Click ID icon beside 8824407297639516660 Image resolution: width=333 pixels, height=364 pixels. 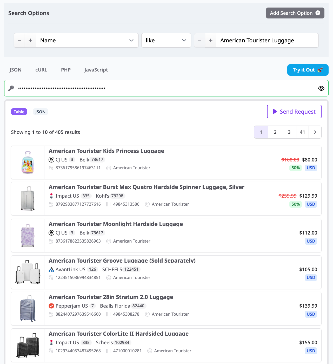[51, 314]
